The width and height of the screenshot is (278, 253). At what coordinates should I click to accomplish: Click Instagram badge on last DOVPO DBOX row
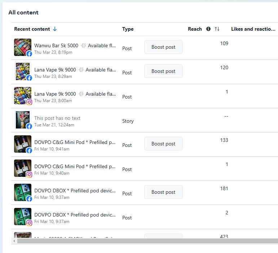[x=29, y=223]
